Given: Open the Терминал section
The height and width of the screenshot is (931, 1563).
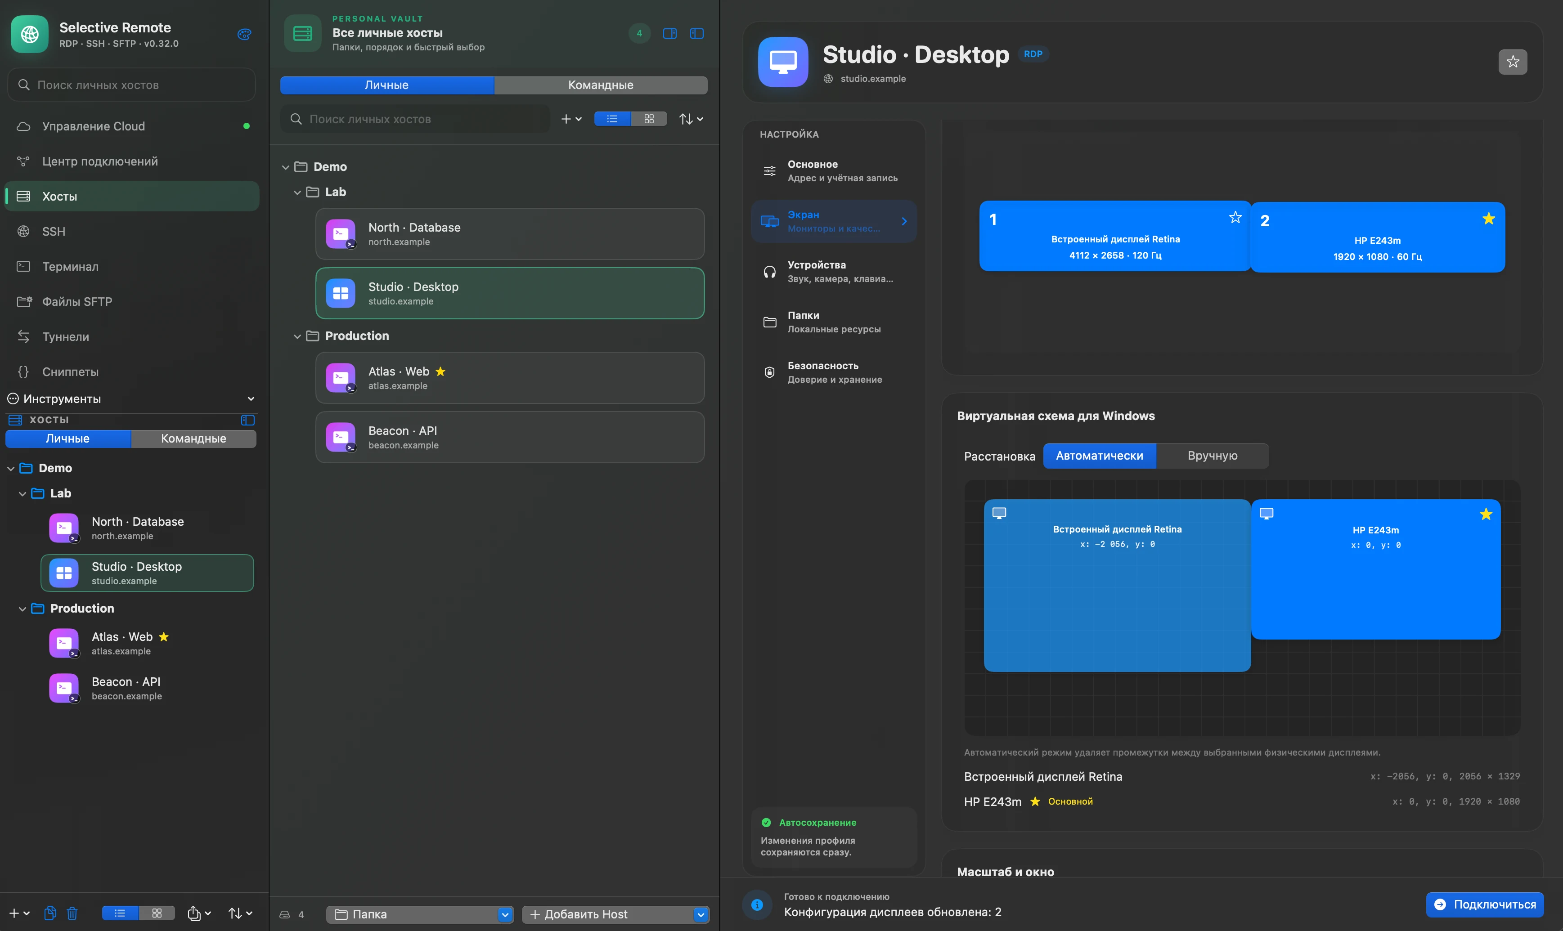Looking at the screenshot, I should click(x=132, y=267).
